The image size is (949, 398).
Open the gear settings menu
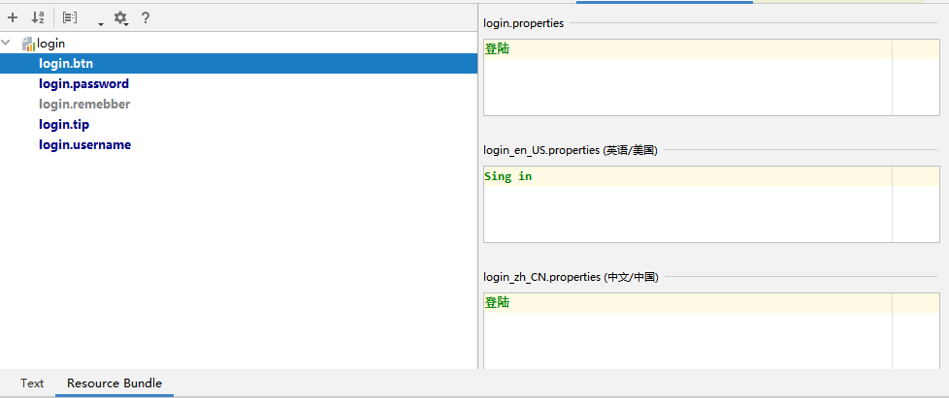121,17
